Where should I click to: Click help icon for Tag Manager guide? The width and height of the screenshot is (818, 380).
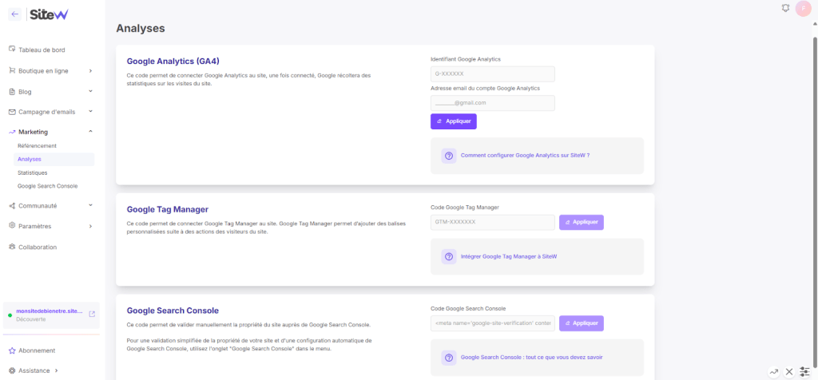click(x=449, y=256)
